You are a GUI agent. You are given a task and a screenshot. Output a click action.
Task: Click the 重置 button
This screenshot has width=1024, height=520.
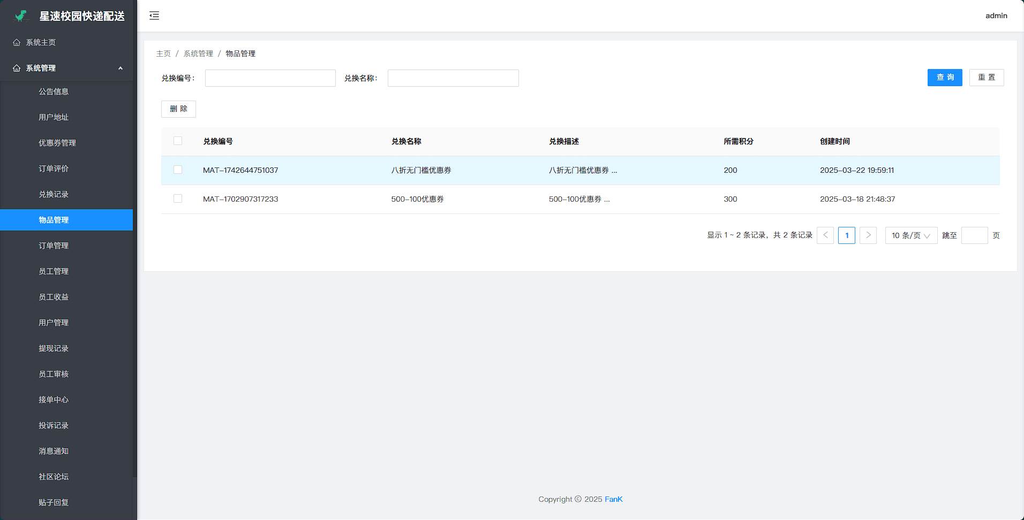pos(986,78)
